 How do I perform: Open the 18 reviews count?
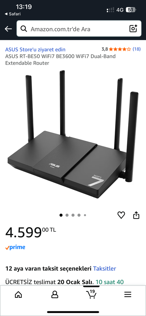click(137, 49)
